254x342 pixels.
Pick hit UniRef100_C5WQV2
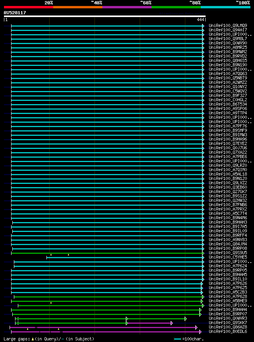pyautogui.click(x=228, y=91)
